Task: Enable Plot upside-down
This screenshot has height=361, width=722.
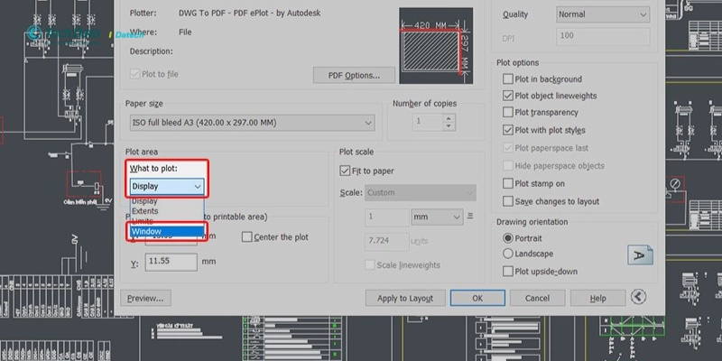Action: point(508,272)
